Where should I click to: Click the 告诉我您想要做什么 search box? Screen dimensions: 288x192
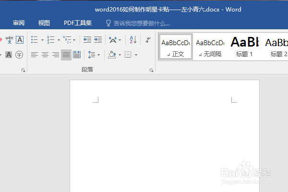pyautogui.click(x=142, y=24)
